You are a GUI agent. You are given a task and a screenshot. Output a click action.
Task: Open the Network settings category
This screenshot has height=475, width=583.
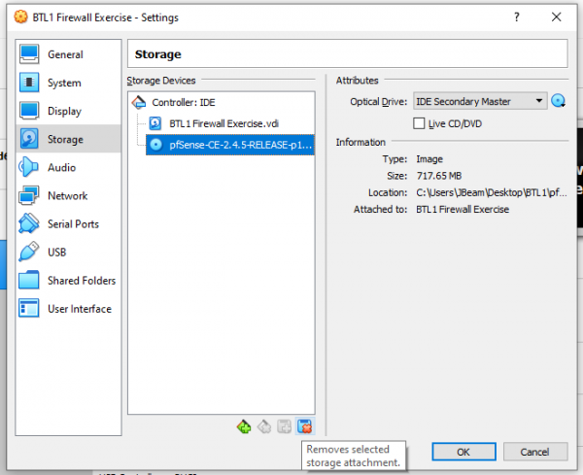pos(68,195)
